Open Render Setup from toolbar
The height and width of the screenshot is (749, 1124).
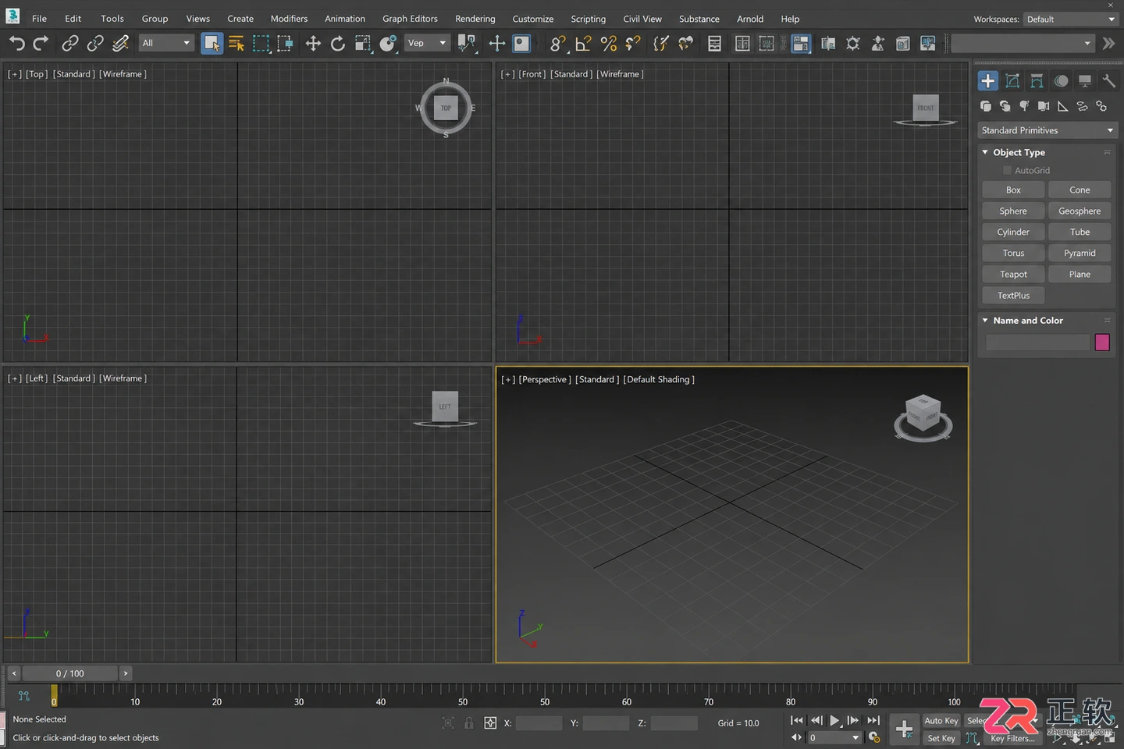tap(853, 44)
